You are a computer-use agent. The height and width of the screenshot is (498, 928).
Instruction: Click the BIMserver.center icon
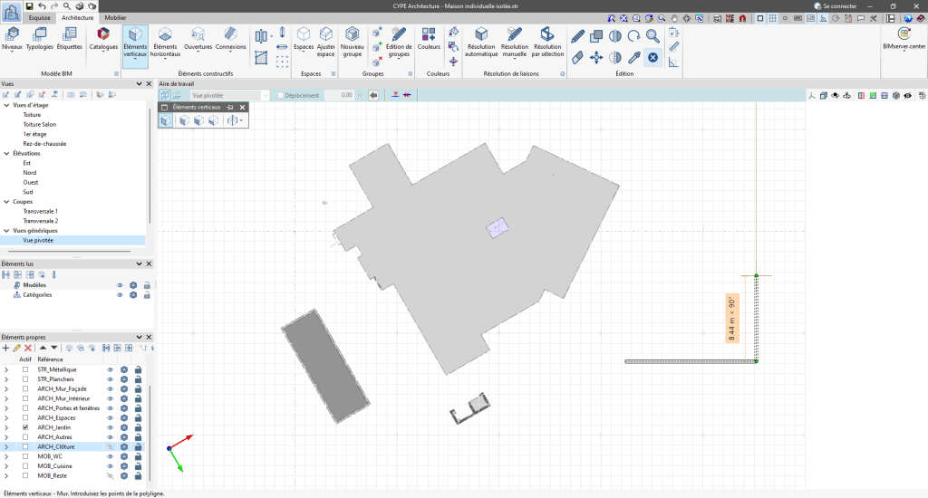coord(903,38)
